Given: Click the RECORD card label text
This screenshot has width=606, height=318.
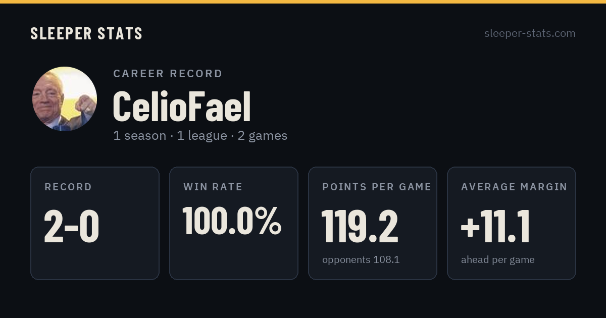Looking at the screenshot, I should point(68,187).
